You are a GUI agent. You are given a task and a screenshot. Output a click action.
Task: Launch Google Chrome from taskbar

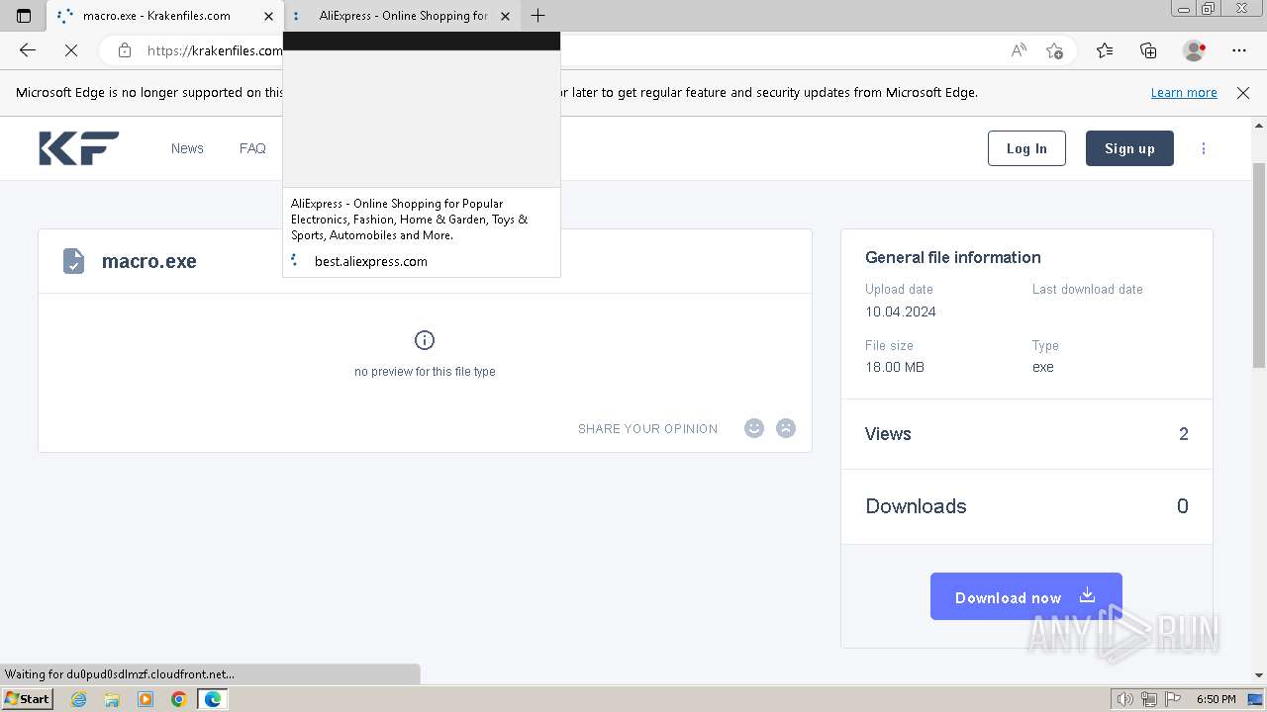click(178, 699)
